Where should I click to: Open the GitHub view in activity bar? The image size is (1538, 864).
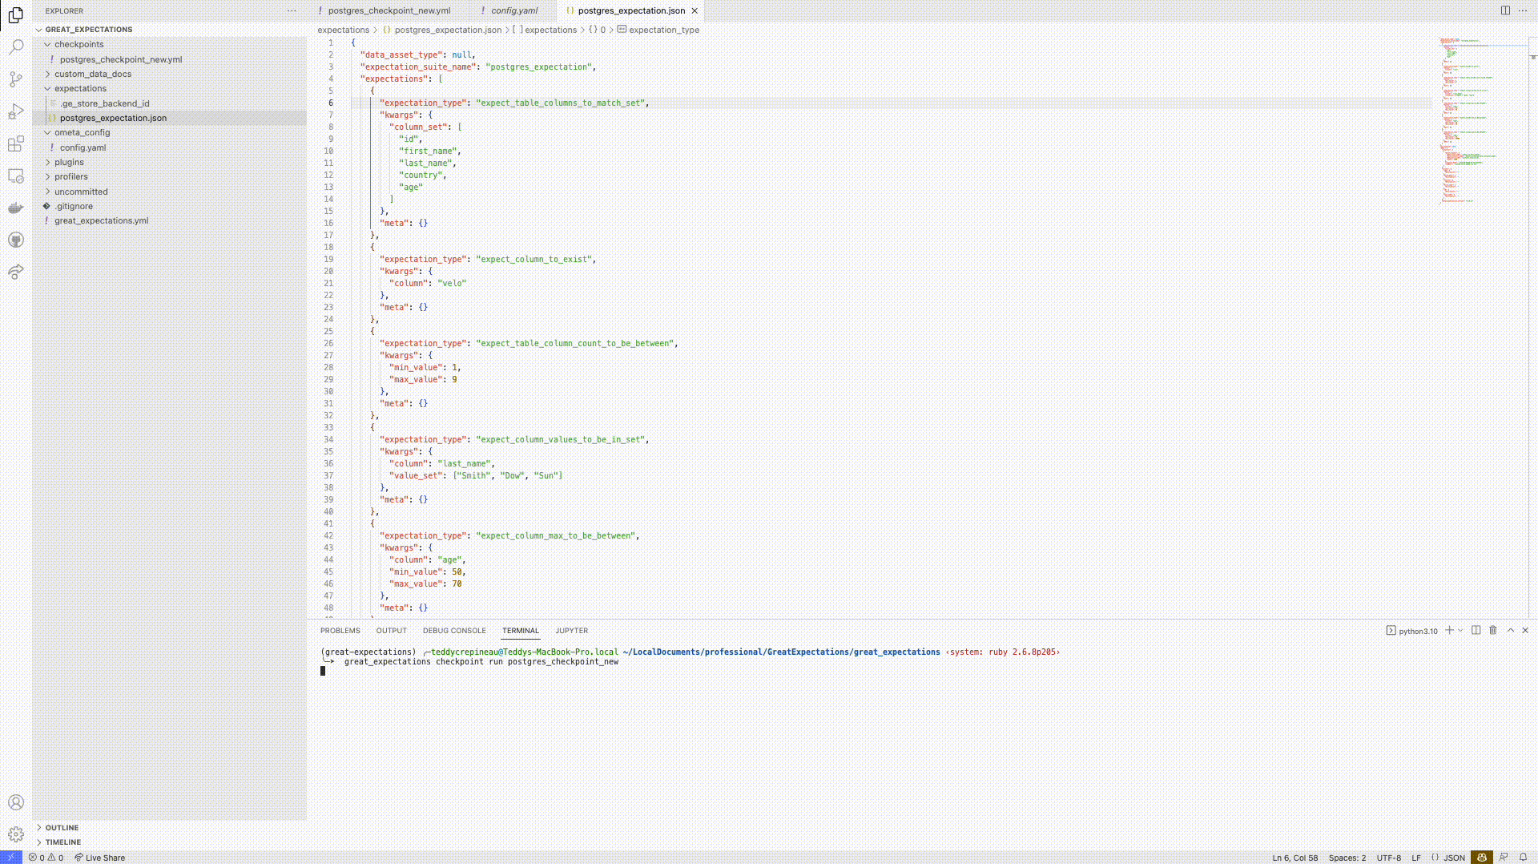(16, 240)
